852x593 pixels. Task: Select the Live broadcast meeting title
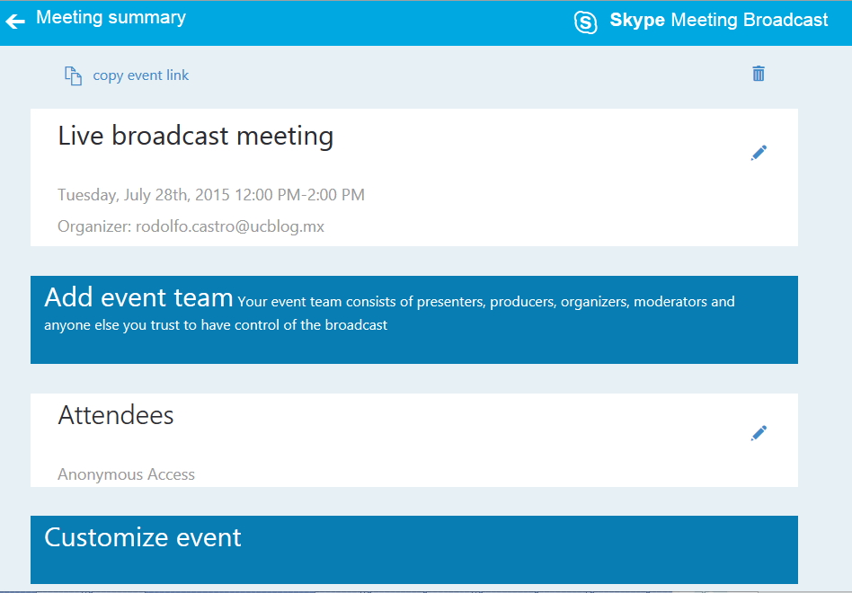196,137
